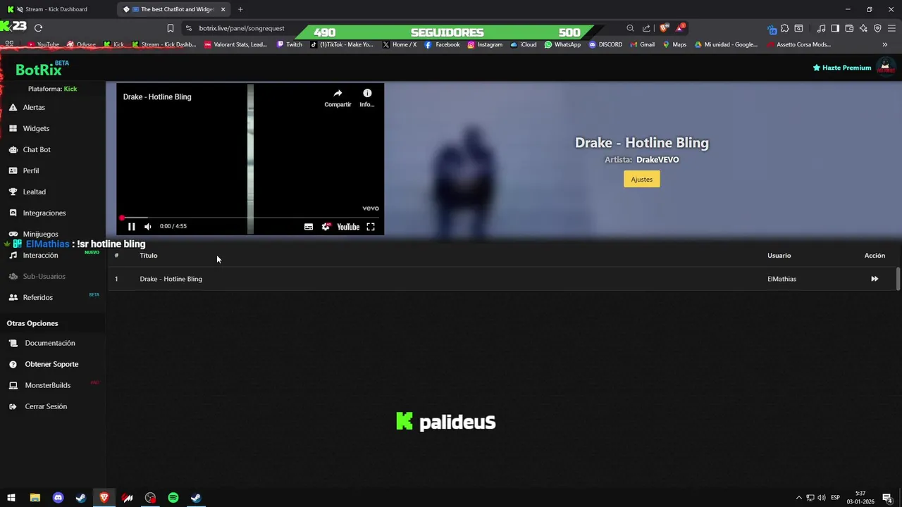Click the video Info icon

click(x=367, y=98)
